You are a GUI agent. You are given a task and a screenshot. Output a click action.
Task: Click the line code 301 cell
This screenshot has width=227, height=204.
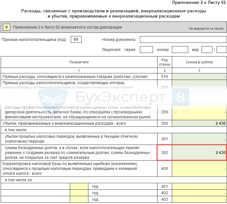[x=165, y=139]
